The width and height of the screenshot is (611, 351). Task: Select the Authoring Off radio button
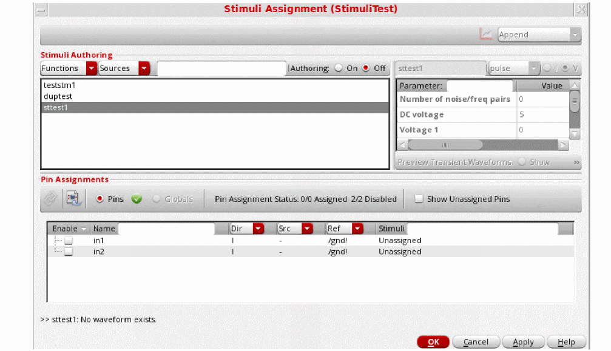(x=365, y=68)
